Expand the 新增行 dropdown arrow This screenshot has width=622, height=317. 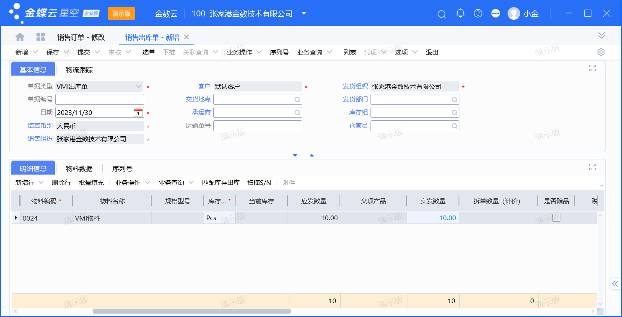click(x=41, y=182)
